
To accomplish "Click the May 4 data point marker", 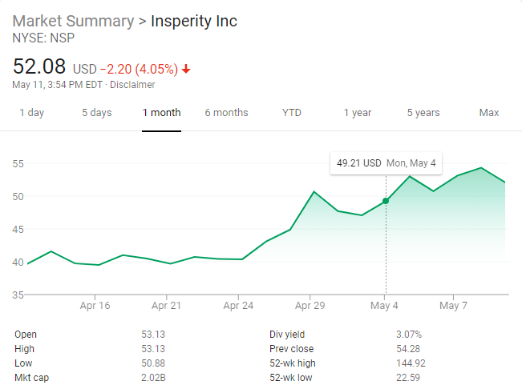I will click(x=386, y=201).
